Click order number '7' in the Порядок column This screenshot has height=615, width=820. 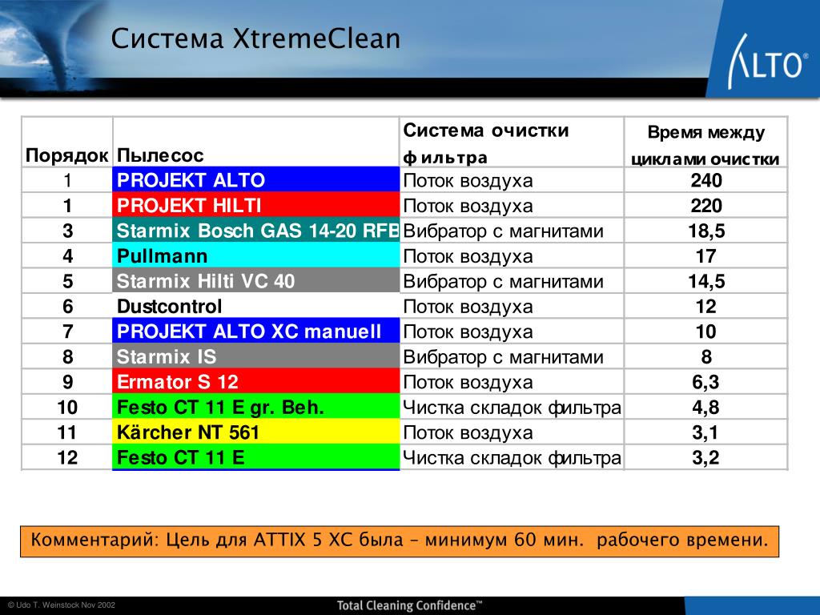67,332
